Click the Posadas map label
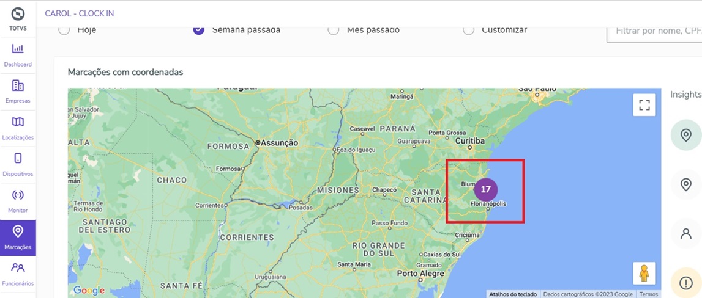702x298 pixels. pyautogui.click(x=301, y=207)
